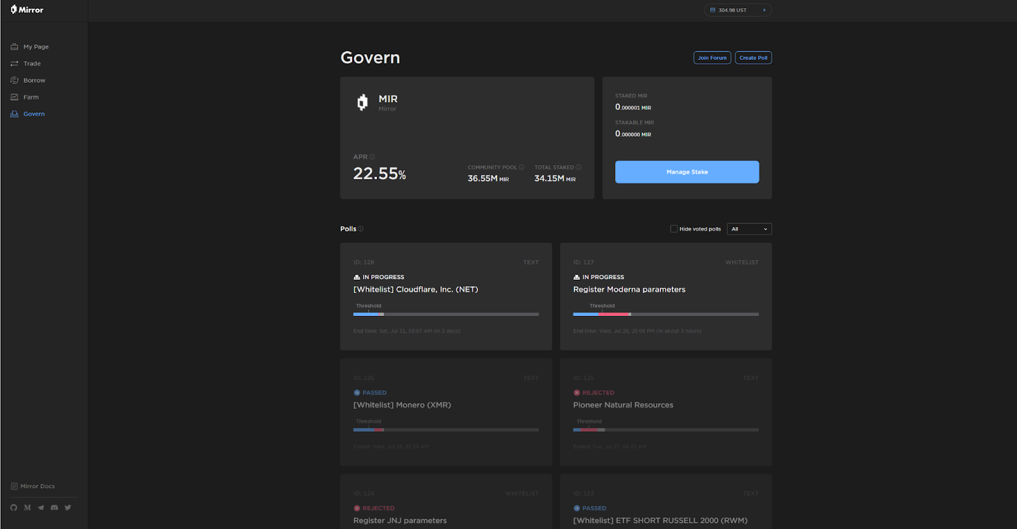
Task: Click the staked 0.000001 MIR amount
Action: pyautogui.click(x=633, y=107)
